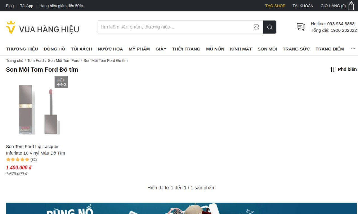The height and width of the screenshot is (214, 358).
Task: Open the MŨ NÓN category
Action: click(215, 49)
